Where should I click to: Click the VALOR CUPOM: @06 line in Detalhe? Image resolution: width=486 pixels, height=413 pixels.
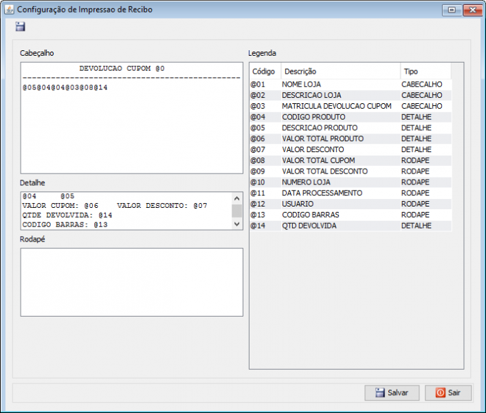115,206
